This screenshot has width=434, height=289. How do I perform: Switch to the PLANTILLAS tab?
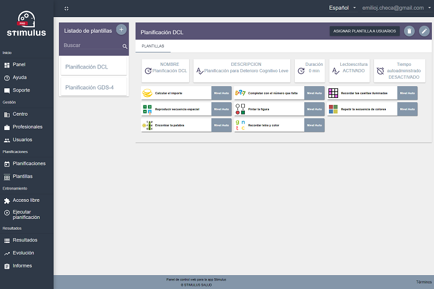153,47
